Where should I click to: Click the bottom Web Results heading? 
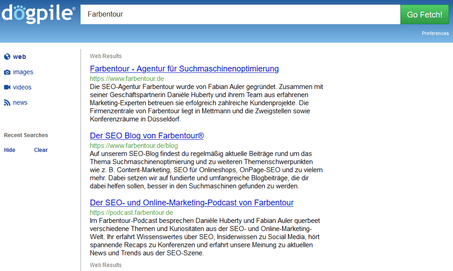pos(106,265)
